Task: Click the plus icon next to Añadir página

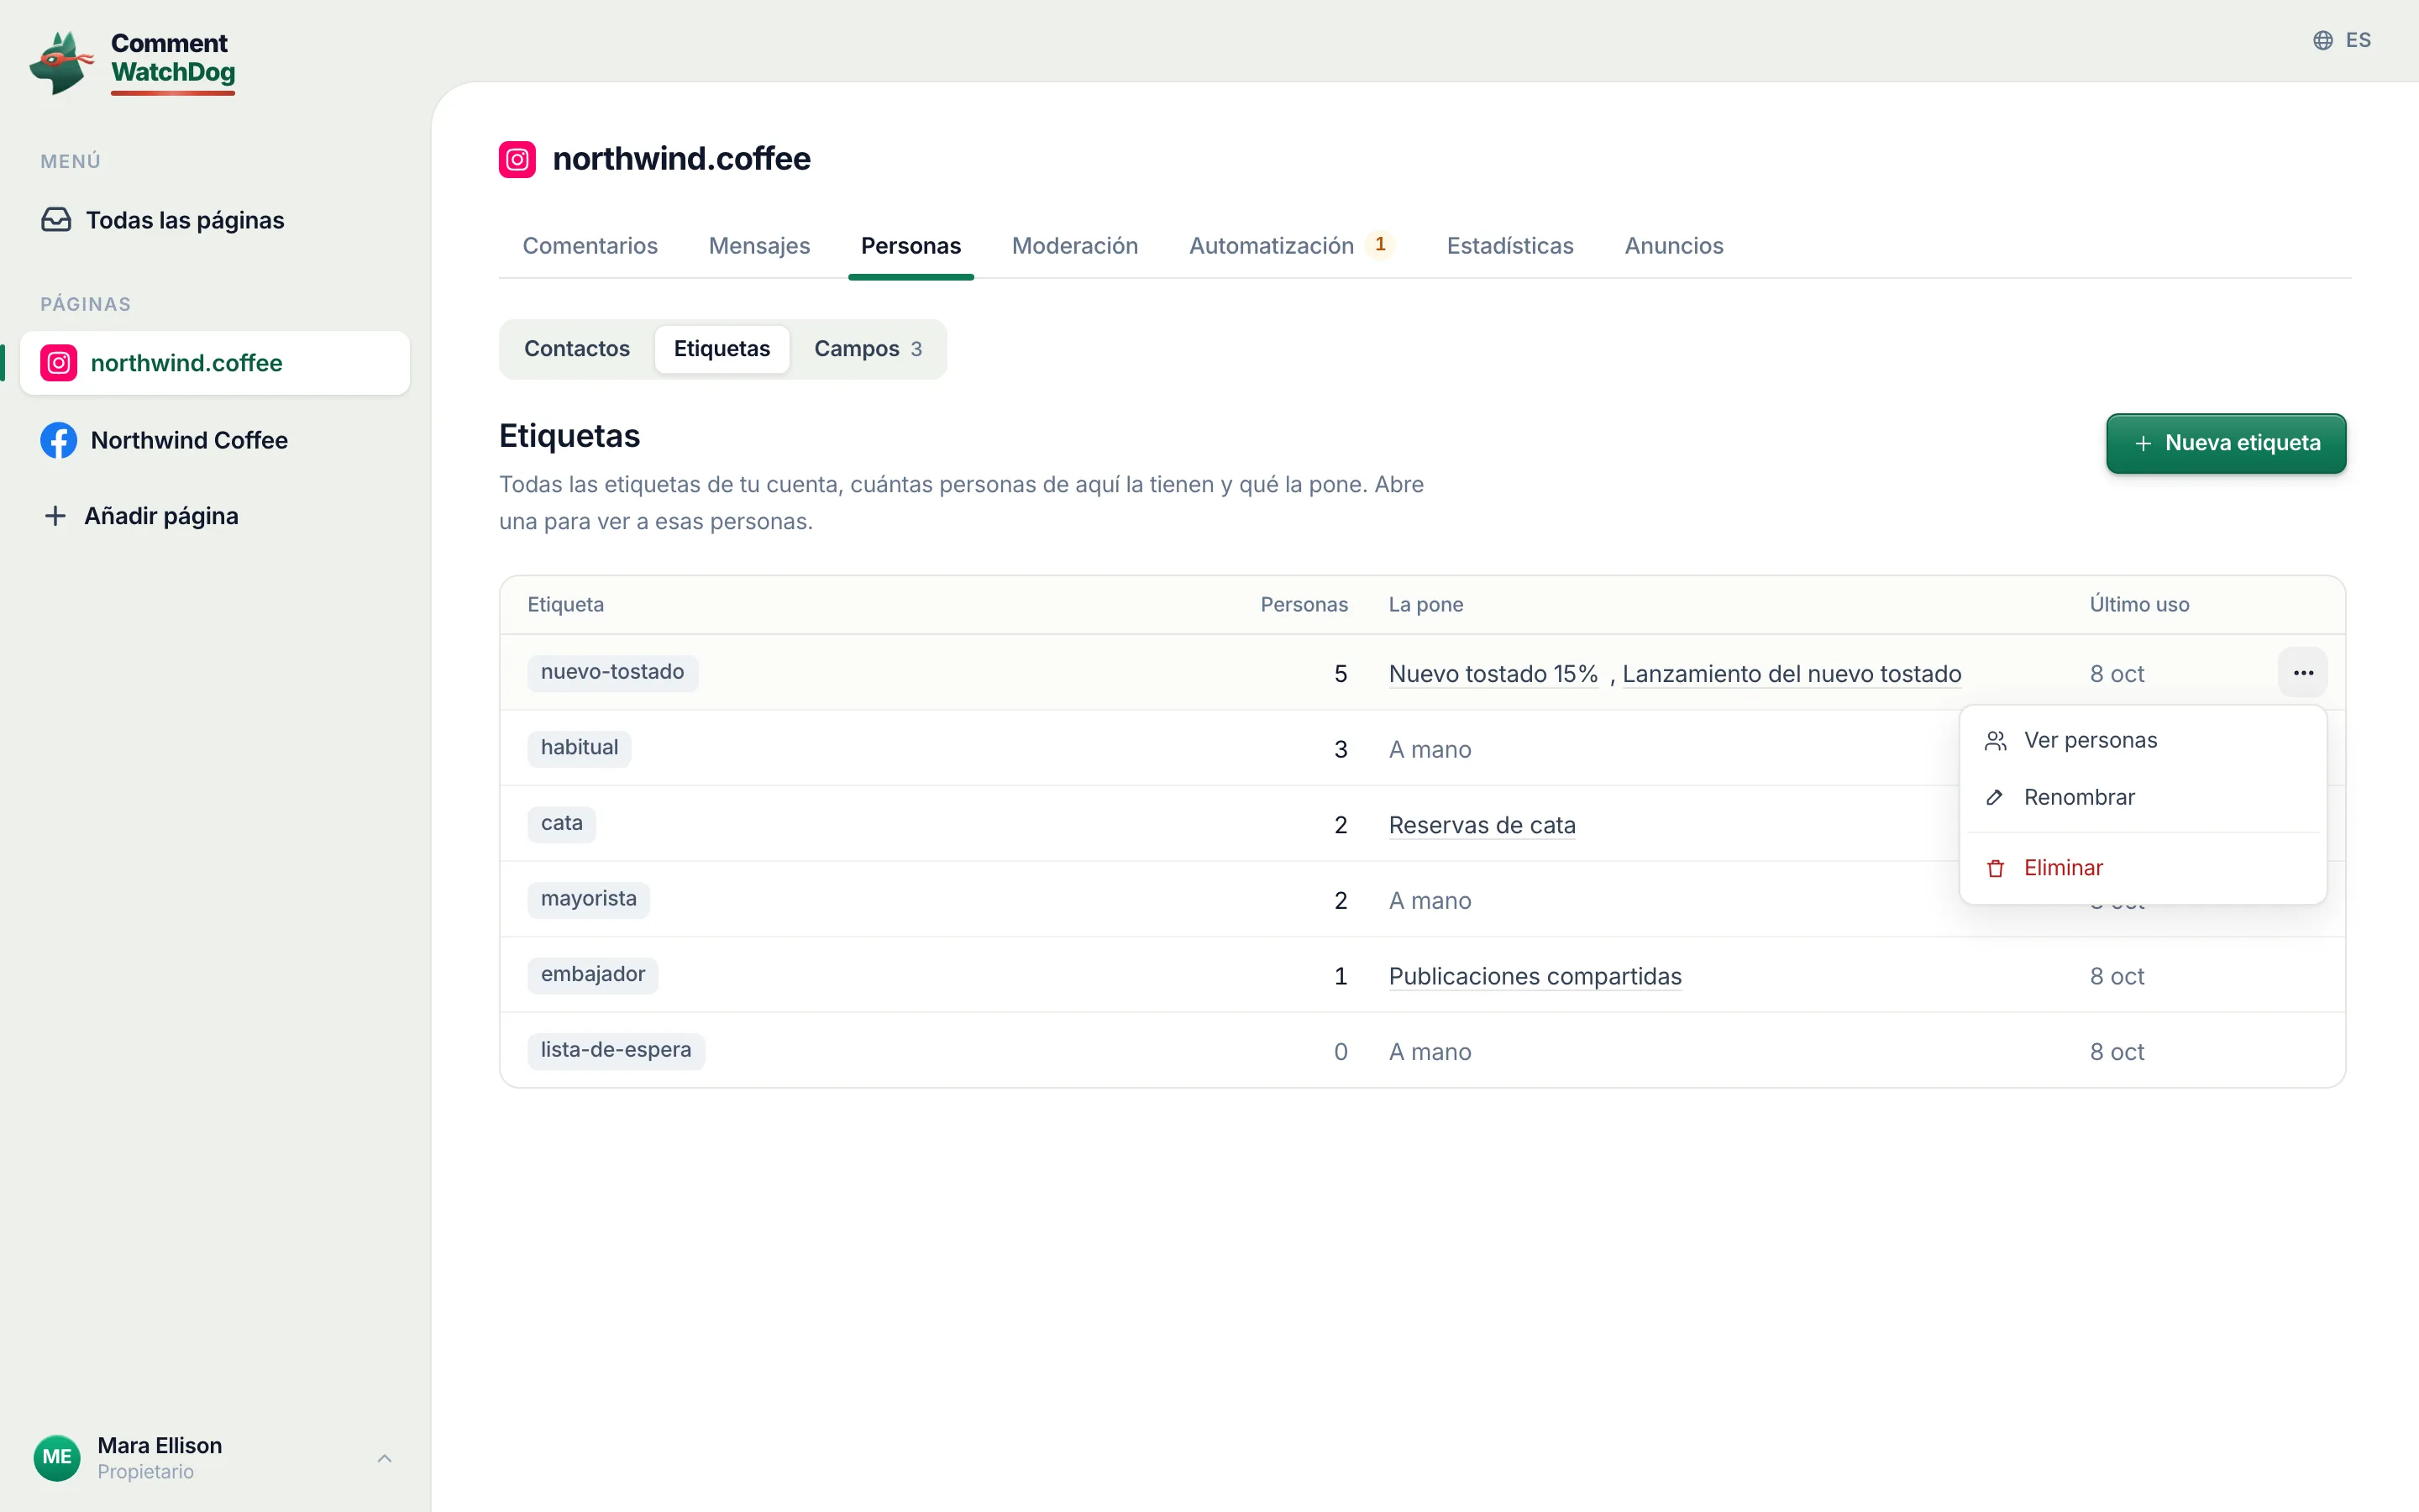Action: pos(56,516)
